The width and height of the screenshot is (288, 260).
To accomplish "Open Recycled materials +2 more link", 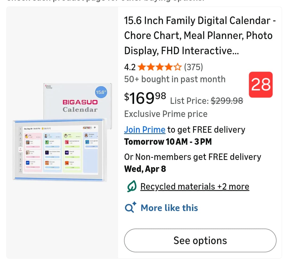I will (x=195, y=186).
